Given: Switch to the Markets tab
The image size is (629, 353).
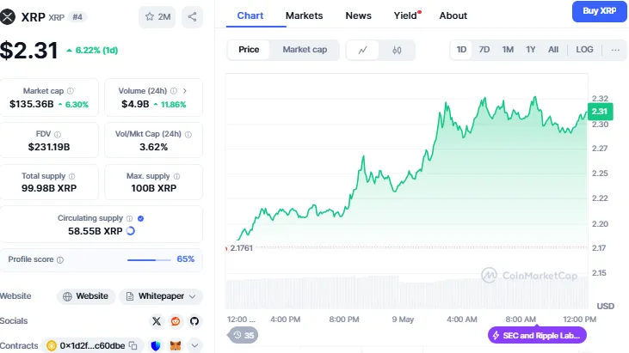Looking at the screenshot, I should point(304,15).
